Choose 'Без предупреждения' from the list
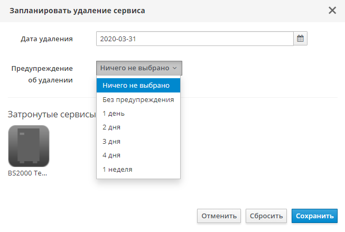This screenshot has width=345, height=232. pos(138,99)
